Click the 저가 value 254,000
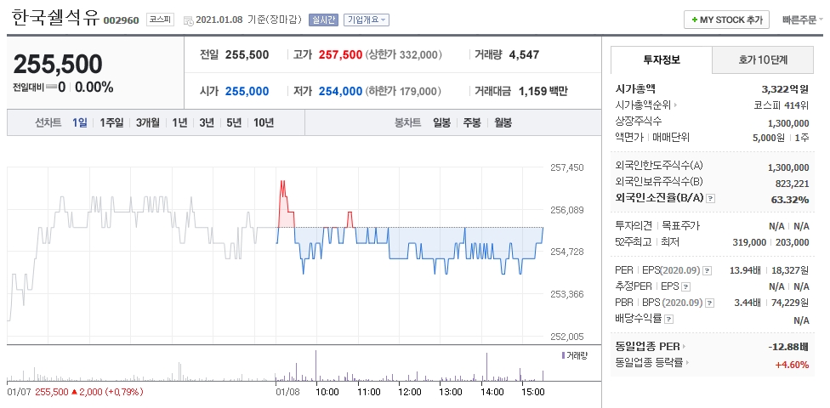The image size is (830, 408). [x=340, y=92]
